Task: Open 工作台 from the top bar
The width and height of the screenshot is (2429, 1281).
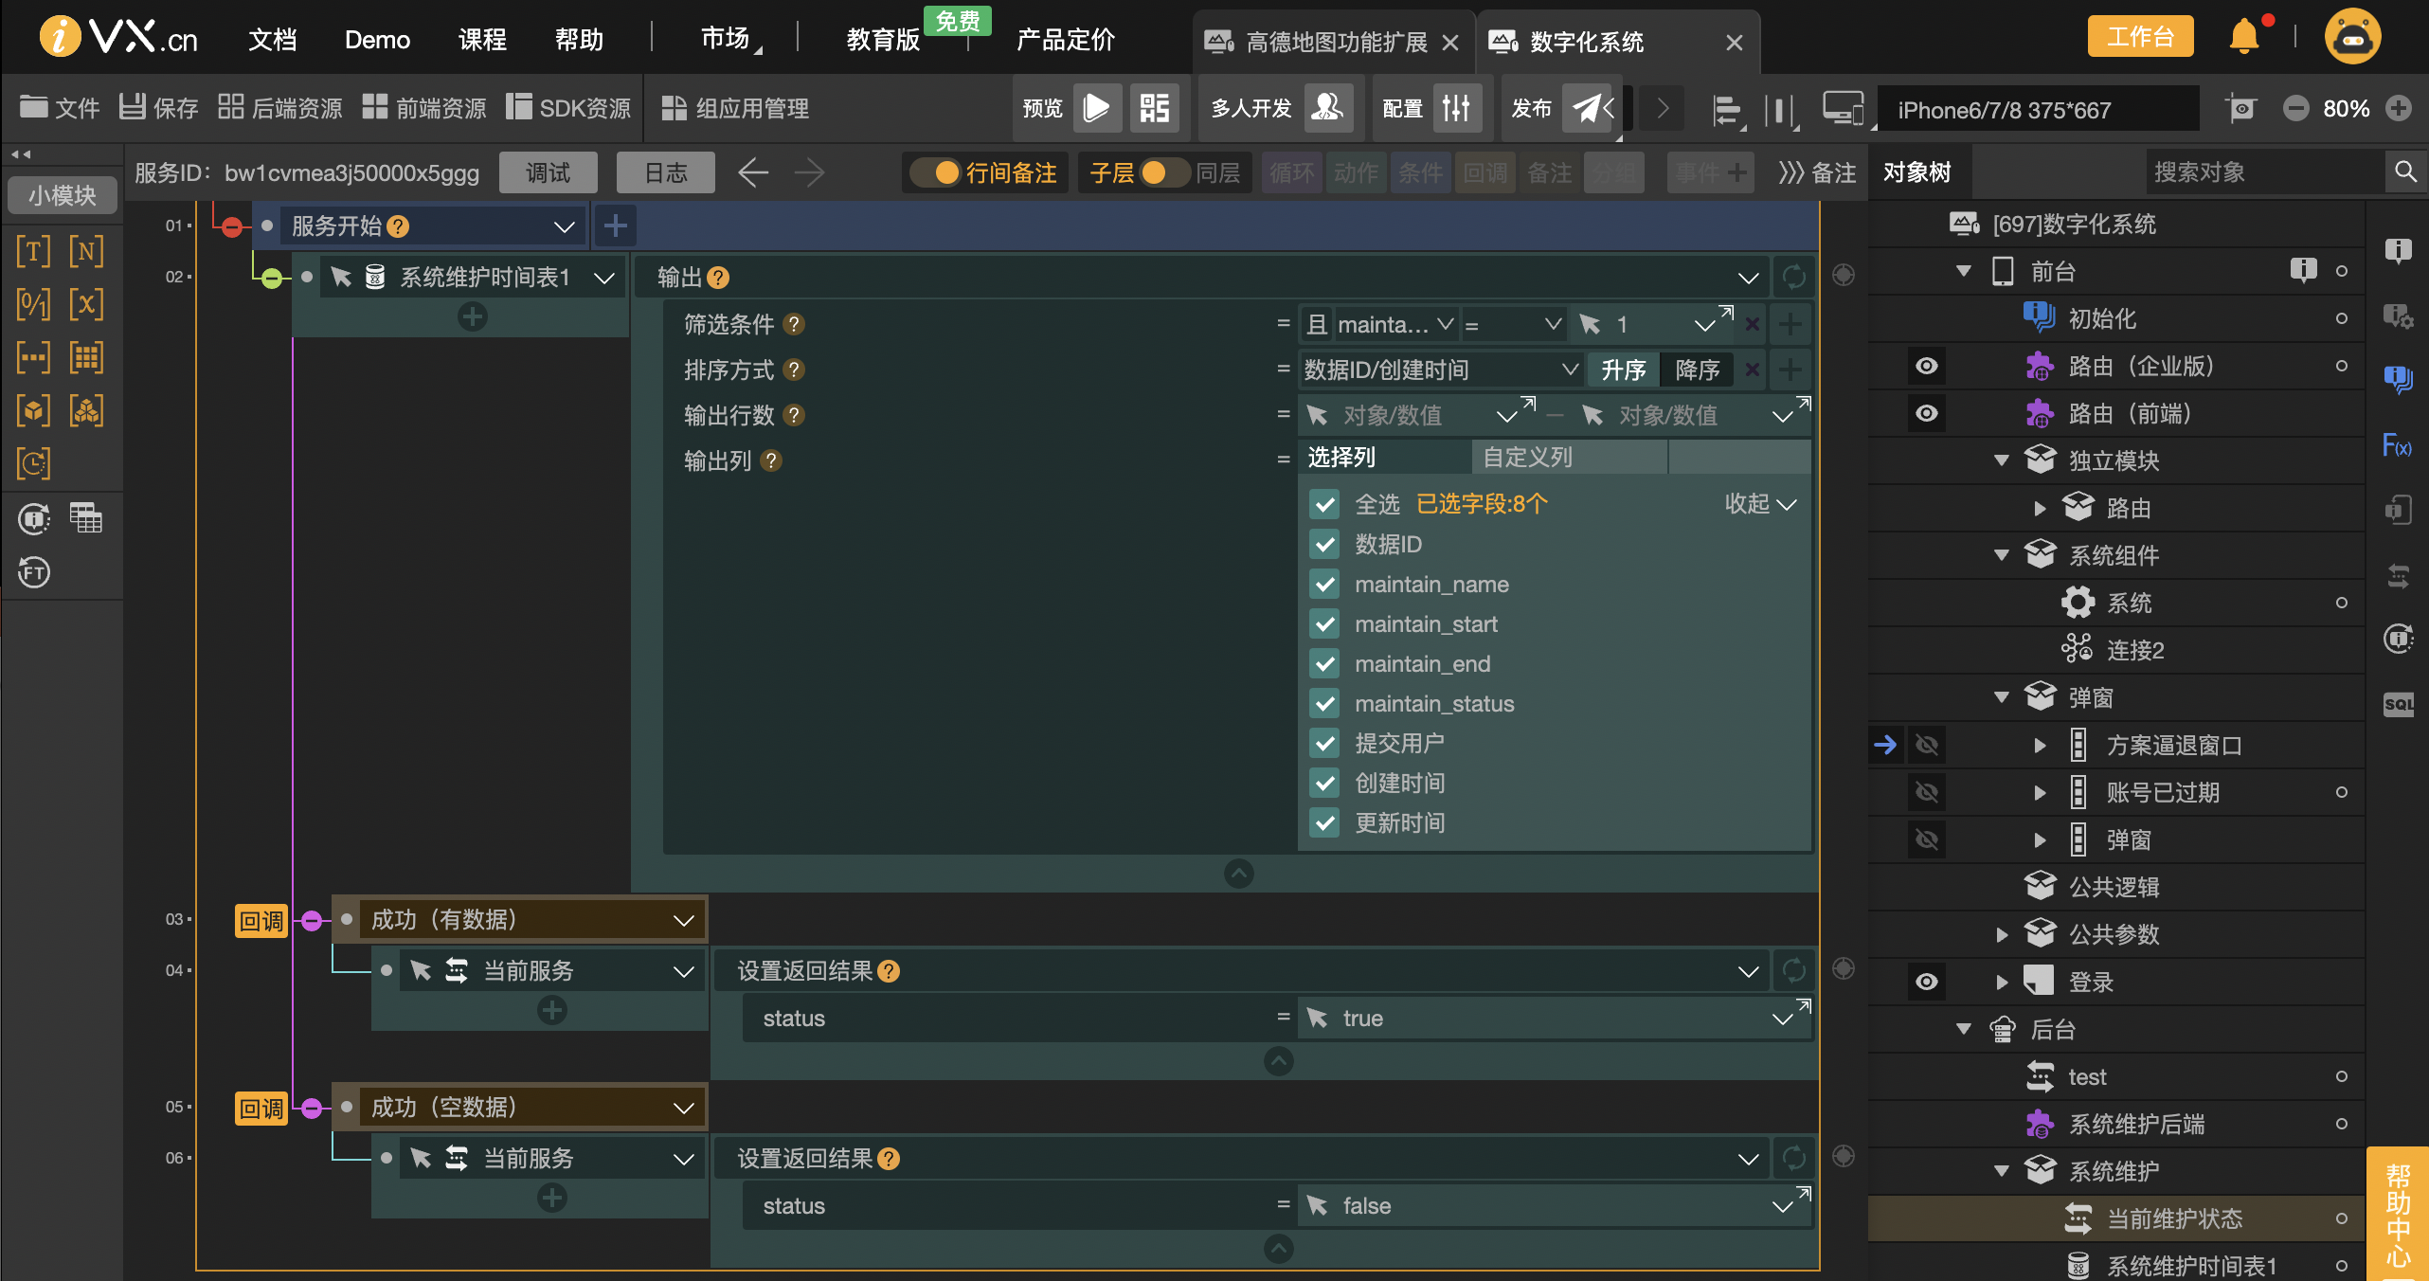Action: pyautogui.click(x=2140, y=36)
